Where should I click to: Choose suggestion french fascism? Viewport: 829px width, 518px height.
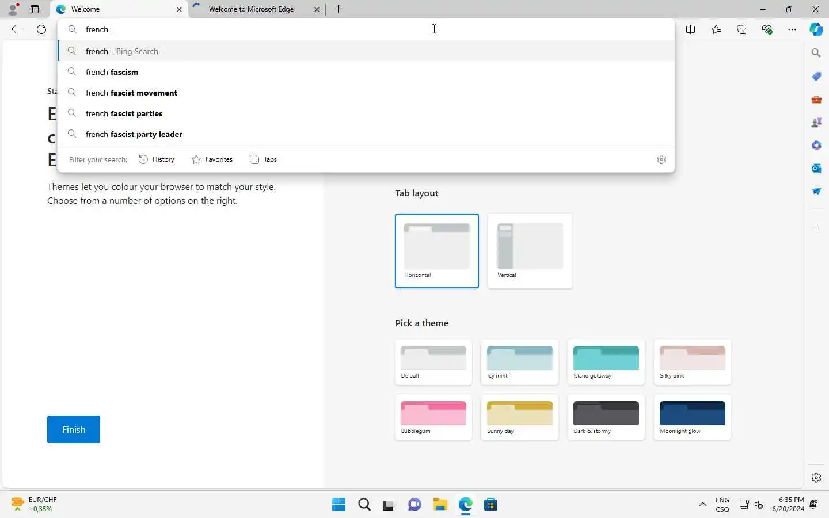click(366, 72)
